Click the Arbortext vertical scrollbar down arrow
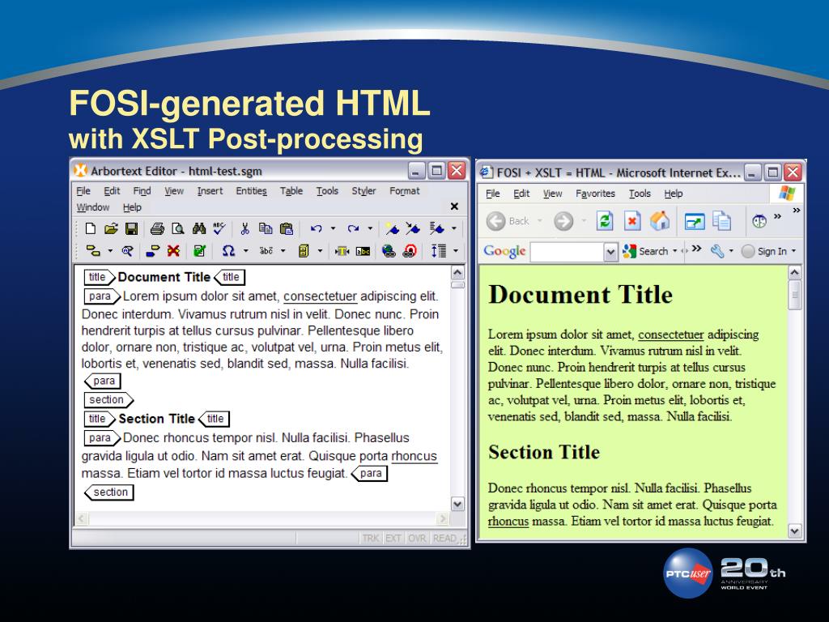Image resolution: width=829 pixels, height=622 pixels. point(458,504)
